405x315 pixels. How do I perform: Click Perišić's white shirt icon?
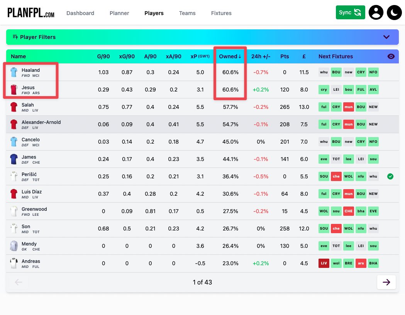click(x=14, y=176)
